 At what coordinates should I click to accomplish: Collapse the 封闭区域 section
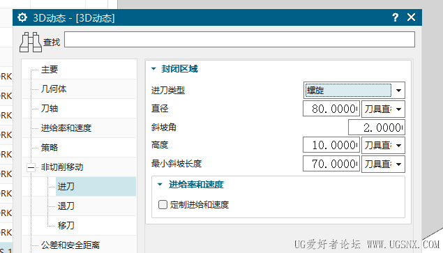tap(153, 68)
